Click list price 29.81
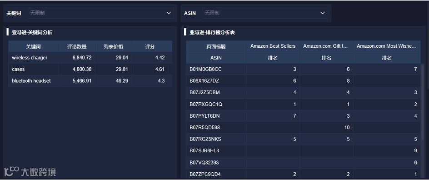Viewport: 429px width, 180px height. click(122, 69)
